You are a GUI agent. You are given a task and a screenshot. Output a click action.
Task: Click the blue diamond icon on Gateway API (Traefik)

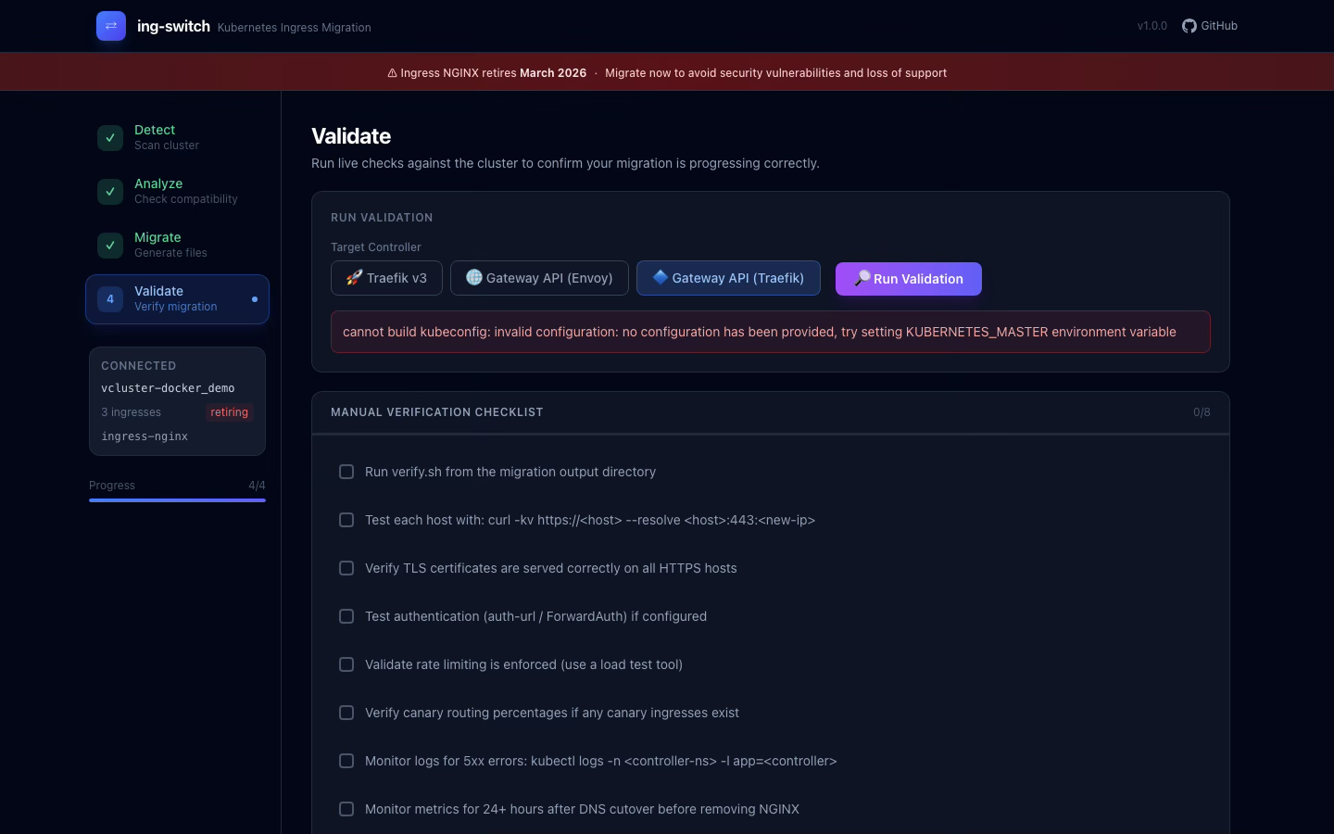pyautogui.click(x=661, y=277)
